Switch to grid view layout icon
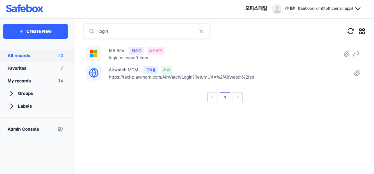Viewport: 374px width, 174px height. click(x=362, y=31)
